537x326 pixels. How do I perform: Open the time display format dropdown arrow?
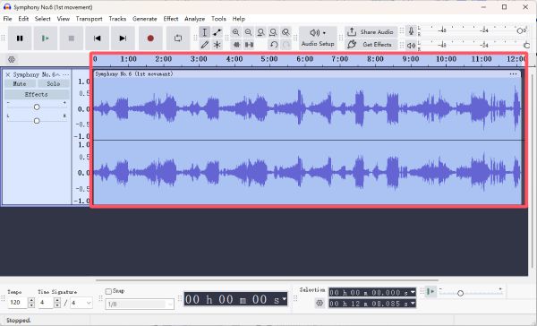(284, 299)
